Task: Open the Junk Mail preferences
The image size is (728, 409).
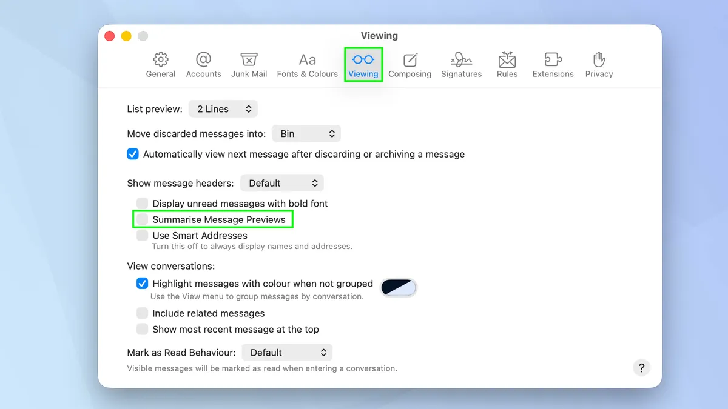Action: coord(249,64)
